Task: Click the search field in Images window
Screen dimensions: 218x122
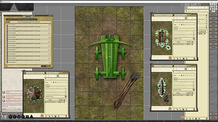Action: pos(24,66)
